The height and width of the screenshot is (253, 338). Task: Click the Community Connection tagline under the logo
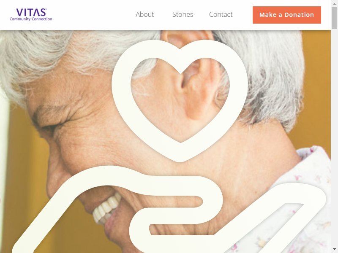pos(31,19)
